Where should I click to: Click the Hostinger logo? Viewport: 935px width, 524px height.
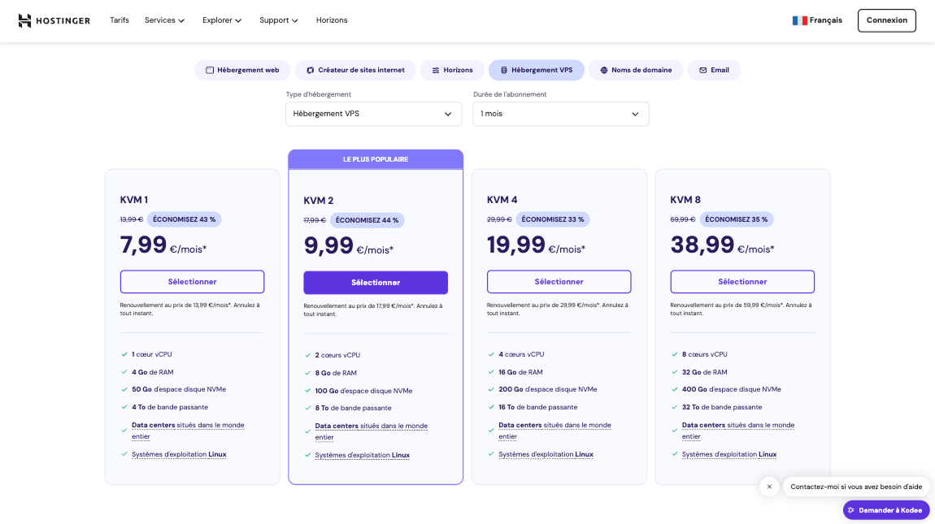pyautogui.click(x=54, y=20)
